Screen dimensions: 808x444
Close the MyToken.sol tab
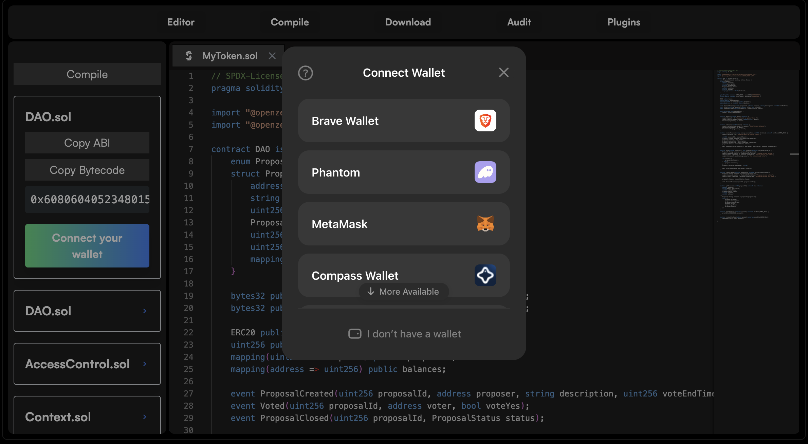[x=272, y=56]
